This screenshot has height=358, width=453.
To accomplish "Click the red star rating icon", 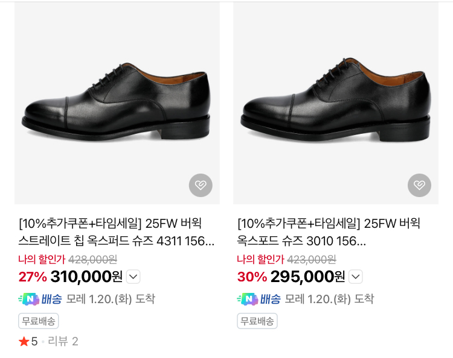I will point(24,342).
